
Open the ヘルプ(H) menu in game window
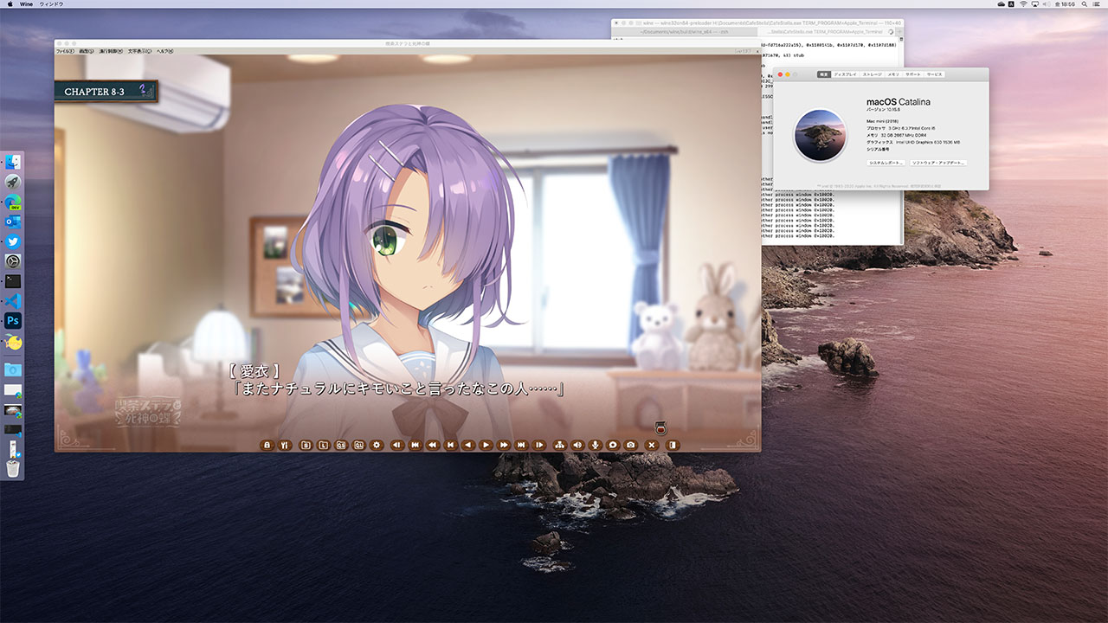164,51
